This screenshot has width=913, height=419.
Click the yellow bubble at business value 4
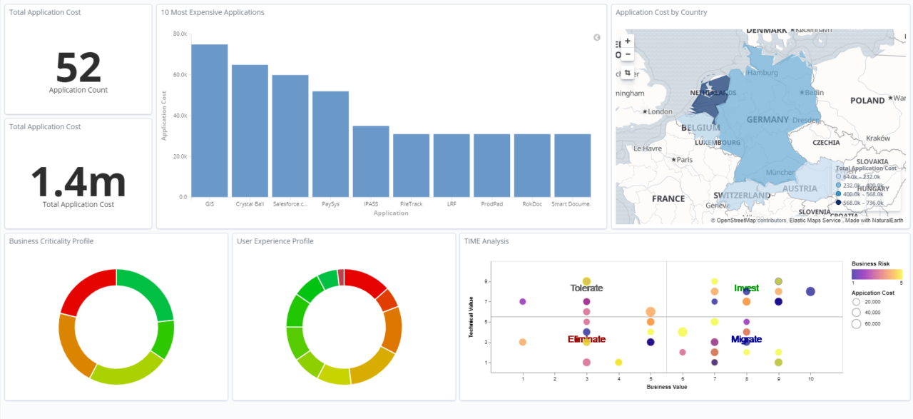click(618, 363)
